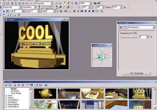The width and height of the screenshot is (157, 110).
Task: Click the Save disk icon in toolbar
Action: click(x=7, y=3)
